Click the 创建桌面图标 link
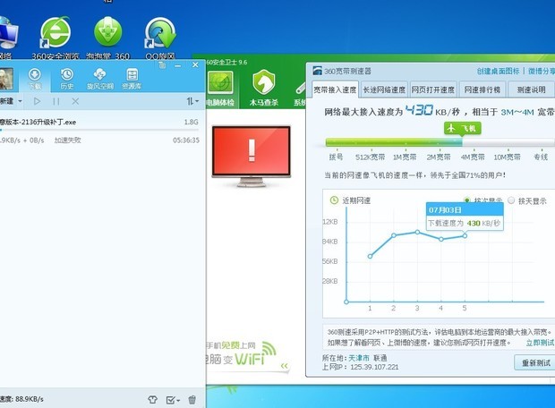Screen dimensions: 555x408 tap(498, 71)
